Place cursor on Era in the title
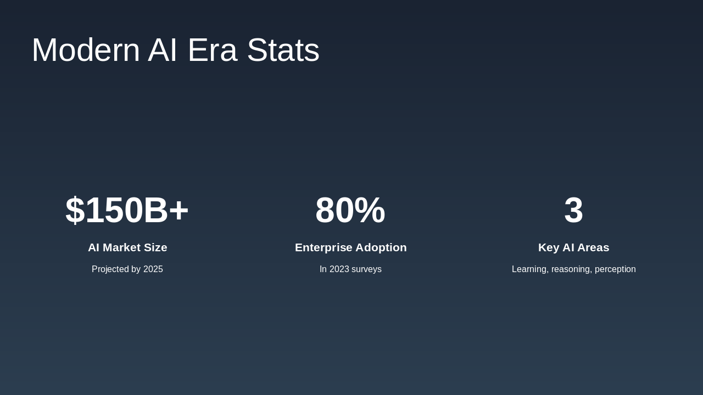703x395 pixels. tap(212, 50)
